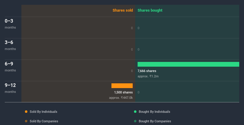Click the Bought By Individuals legend label

pos(154,112)
